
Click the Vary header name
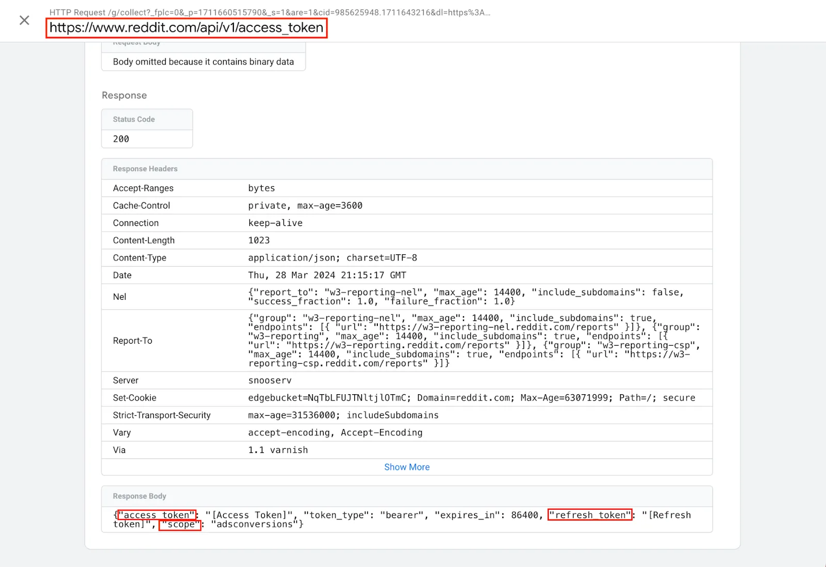coord(122,433)
